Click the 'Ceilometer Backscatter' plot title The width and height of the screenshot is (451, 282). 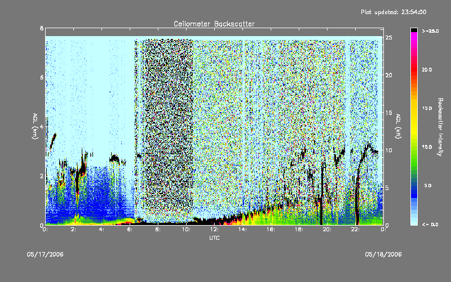pyautogui.click(x=214, y=24)
